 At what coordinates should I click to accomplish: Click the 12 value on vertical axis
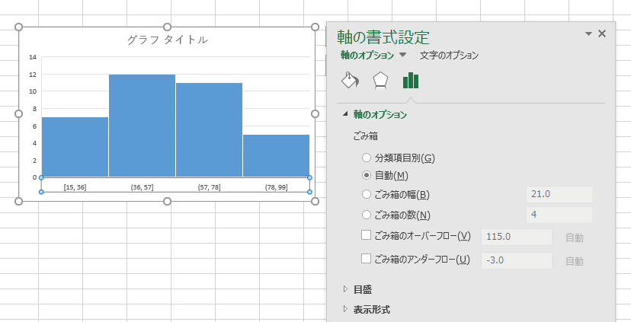coord(33,75)
